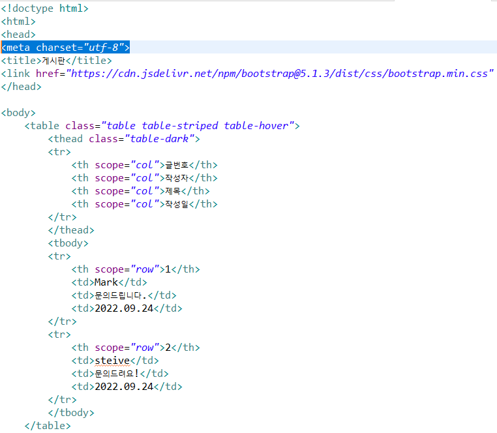The image size is (497, 433).
Task: Click the table-hover class name
Action: [x=256, y=125]
